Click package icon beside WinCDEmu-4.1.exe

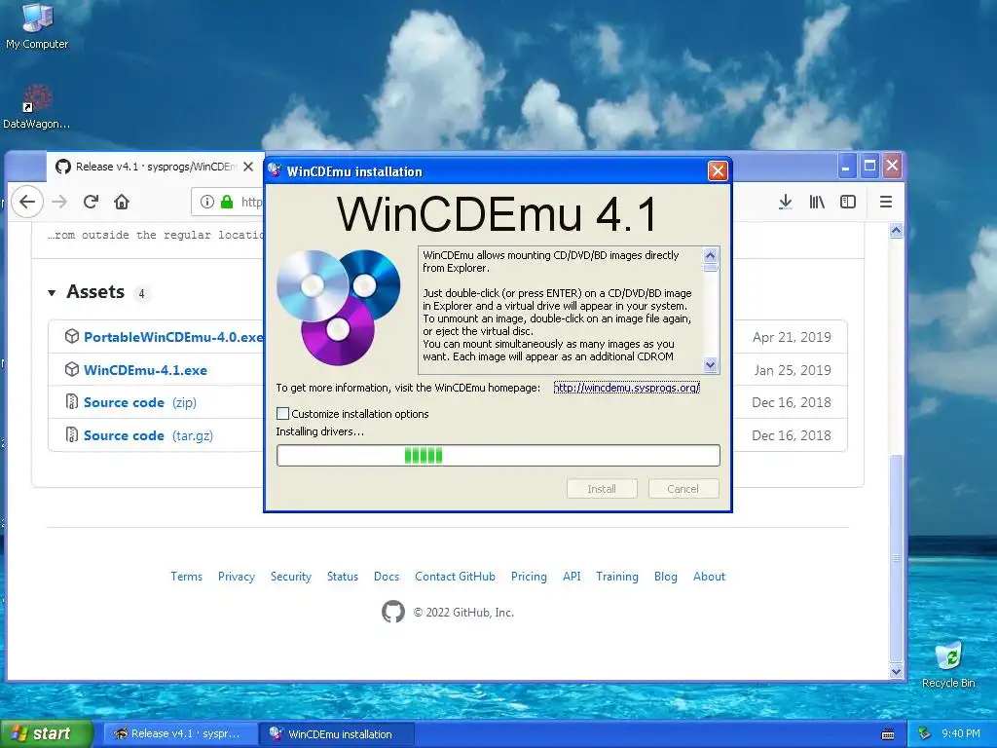72,369
